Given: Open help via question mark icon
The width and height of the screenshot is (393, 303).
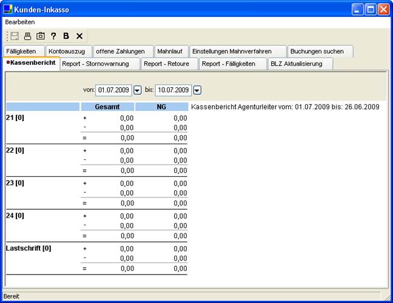Looking at the screenshot, I should [x=53, y=36].
